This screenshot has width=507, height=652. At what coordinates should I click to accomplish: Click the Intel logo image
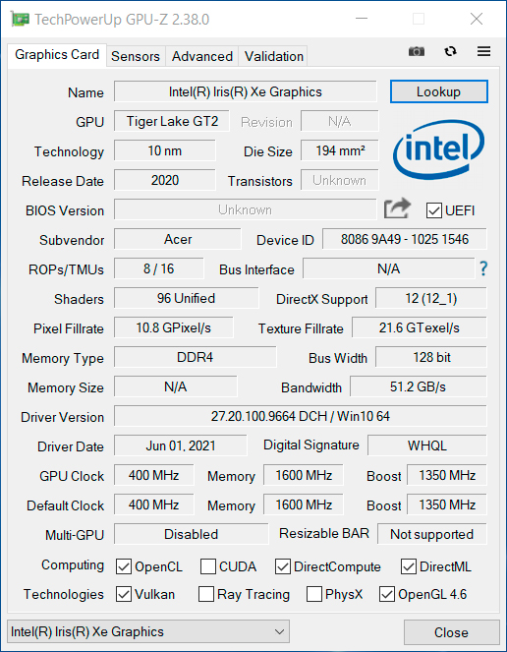point(438,148)
